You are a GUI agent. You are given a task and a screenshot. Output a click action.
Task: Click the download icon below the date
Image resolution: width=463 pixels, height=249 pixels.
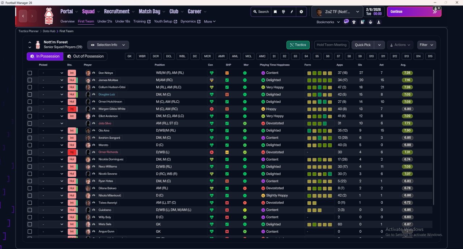379,22
